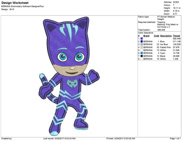Click the cat character embroidery preview
Viewport: 182px width, 141px height.
(69, 76)
